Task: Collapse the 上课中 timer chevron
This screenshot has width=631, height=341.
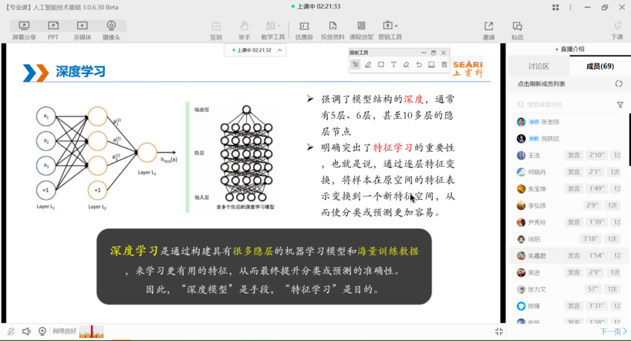Action: tap(280, 50)
